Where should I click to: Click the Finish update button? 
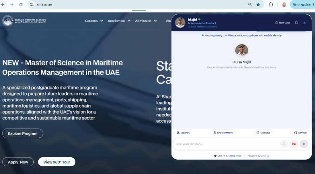click(x=301, y=5)
